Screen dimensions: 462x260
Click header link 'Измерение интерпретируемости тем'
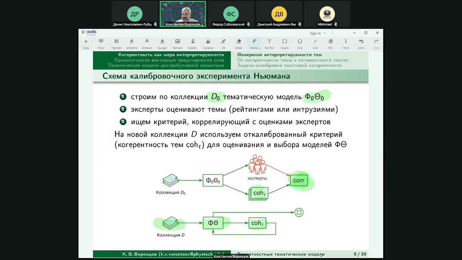[279, 55]
